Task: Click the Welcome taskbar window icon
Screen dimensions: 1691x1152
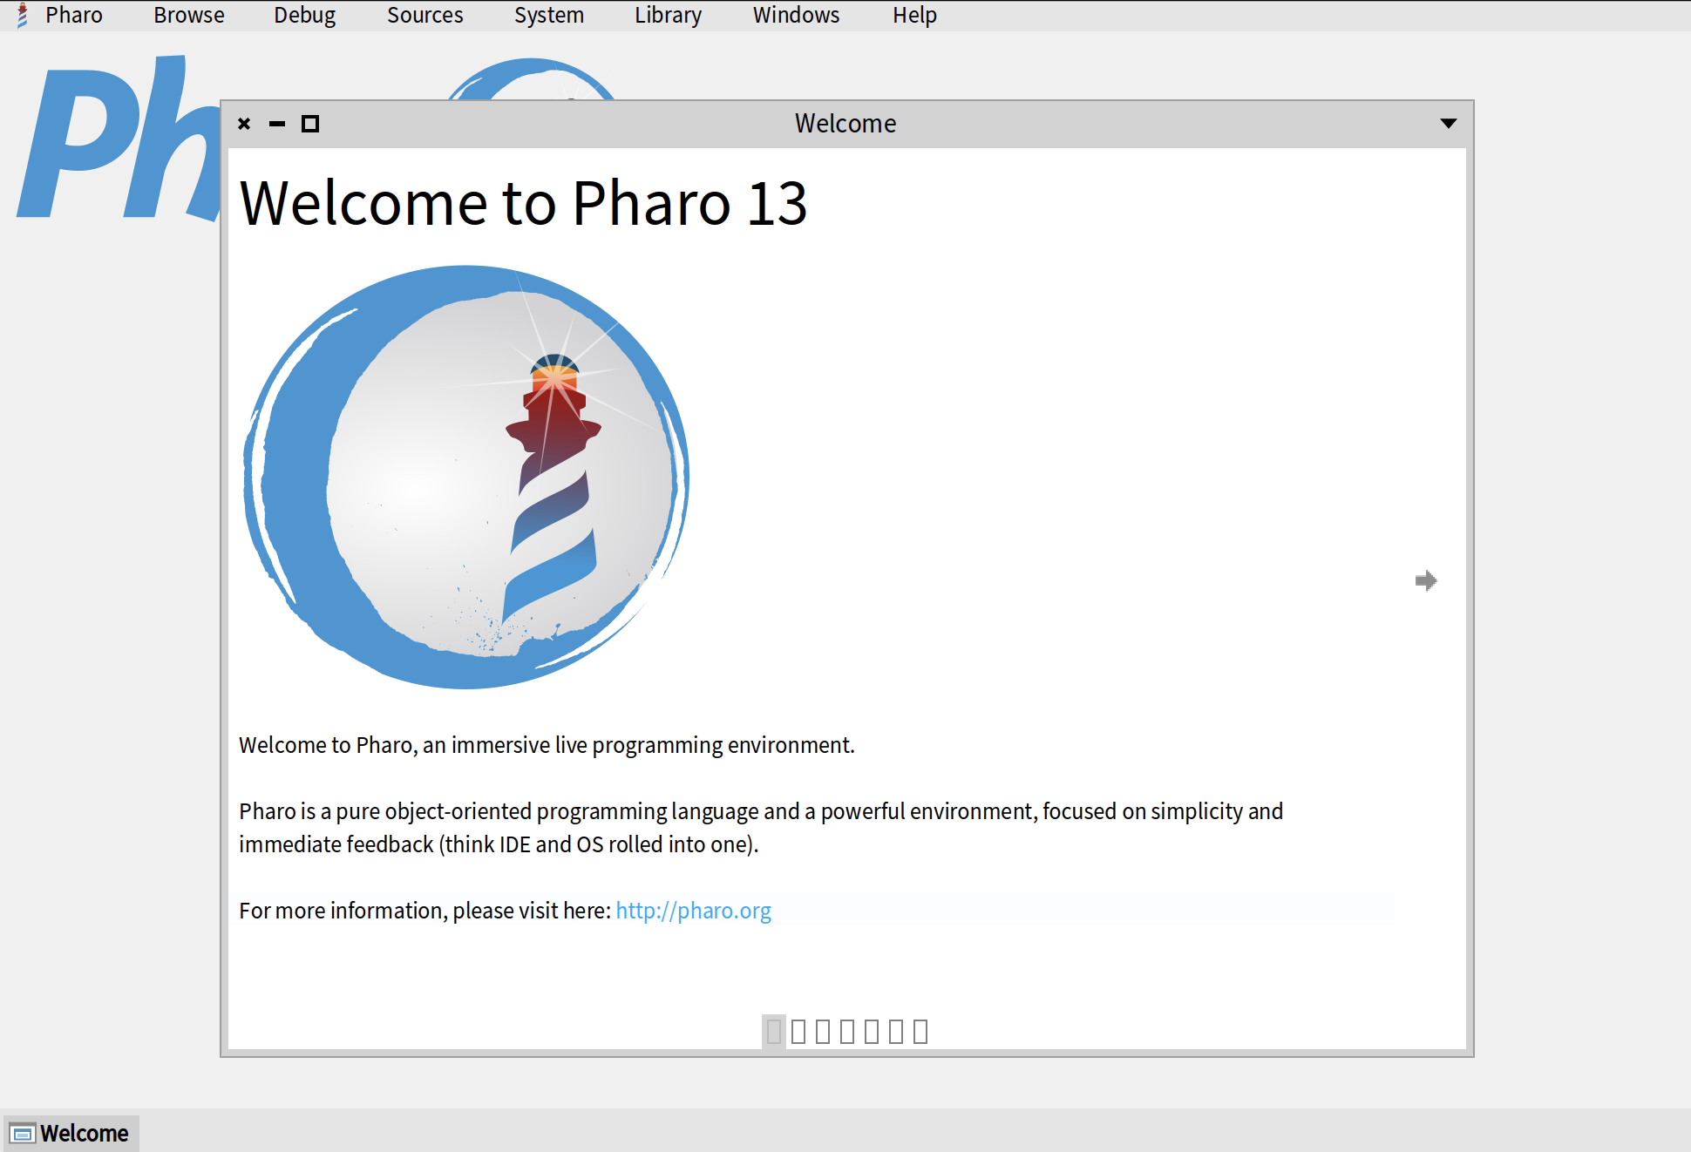Action: click(23, 1134)
